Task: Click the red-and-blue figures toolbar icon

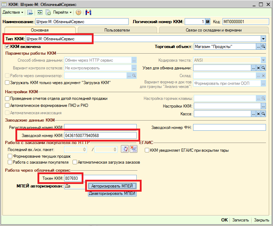Action: pos(88,12)
